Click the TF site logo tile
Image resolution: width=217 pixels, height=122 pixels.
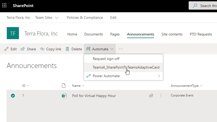pos(13,33)
